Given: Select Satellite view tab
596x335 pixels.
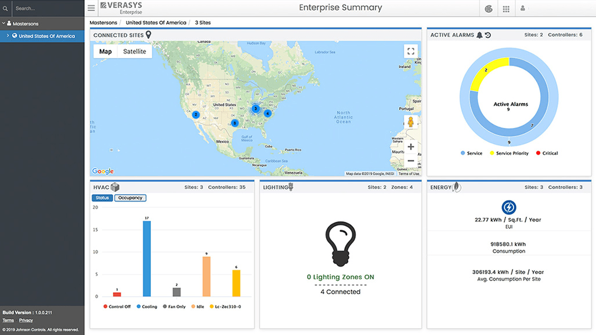Looking at the screenshot, I should pos(135,51).
